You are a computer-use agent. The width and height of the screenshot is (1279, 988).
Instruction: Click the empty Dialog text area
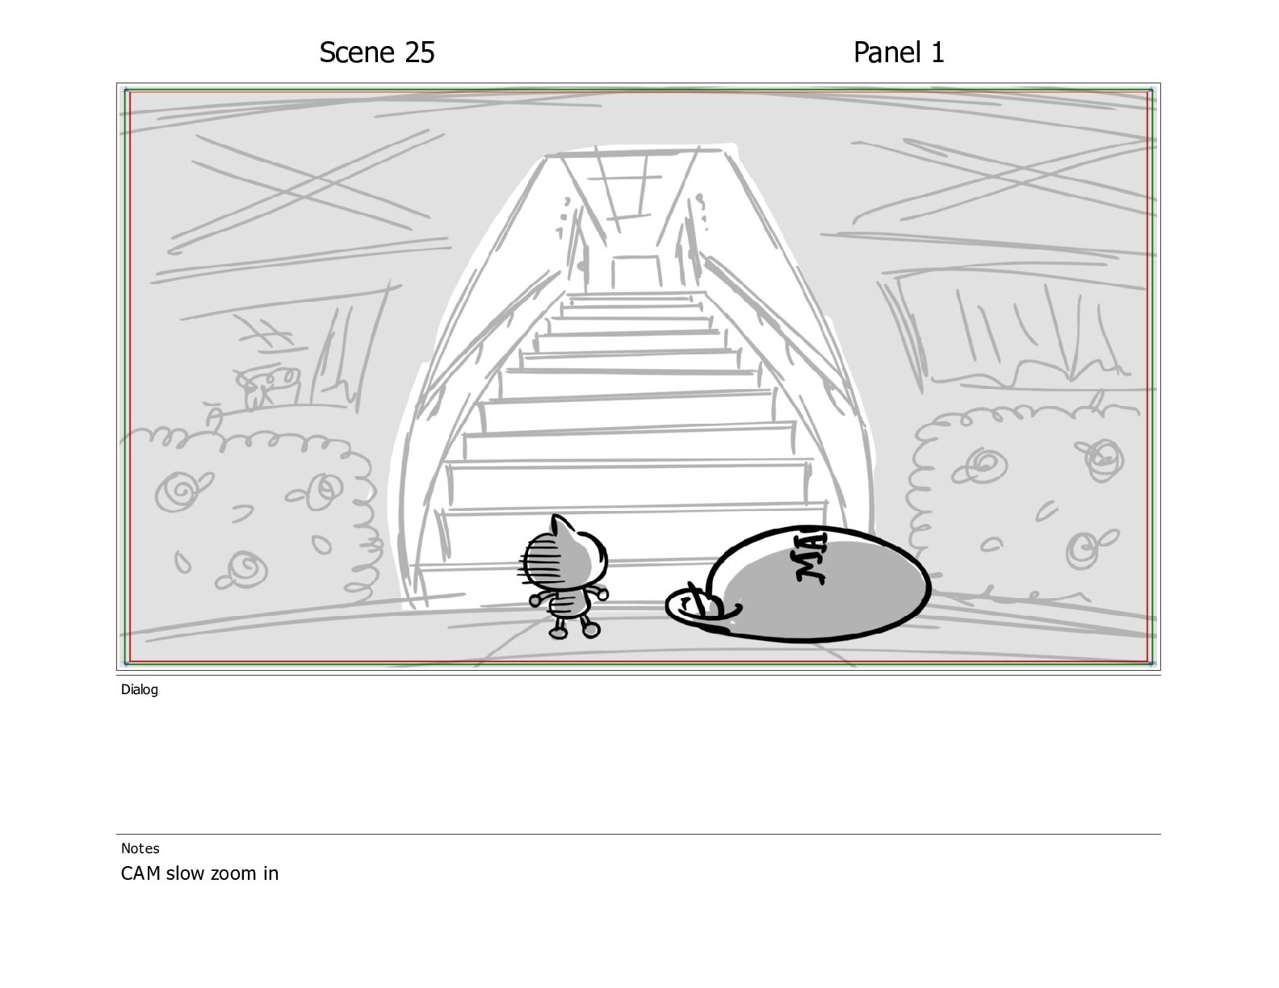(638, 763)
